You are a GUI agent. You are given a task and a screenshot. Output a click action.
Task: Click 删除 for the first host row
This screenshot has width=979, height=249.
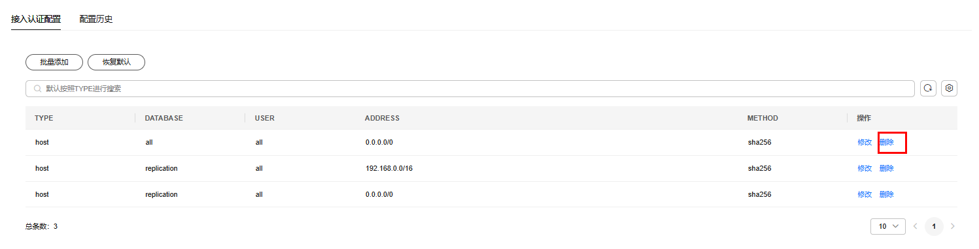tap(887, 142)
